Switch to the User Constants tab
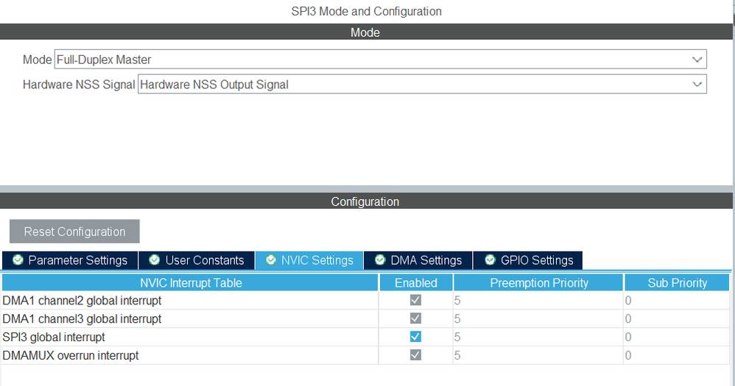 click(x=197, y=260)
